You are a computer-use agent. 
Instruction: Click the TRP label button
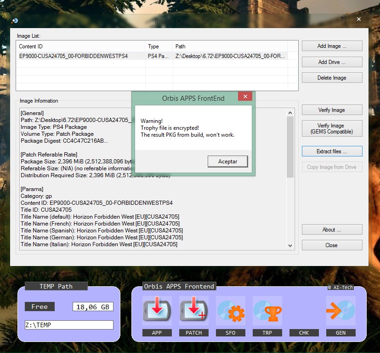pyautogui.click(x=267, y=333)
